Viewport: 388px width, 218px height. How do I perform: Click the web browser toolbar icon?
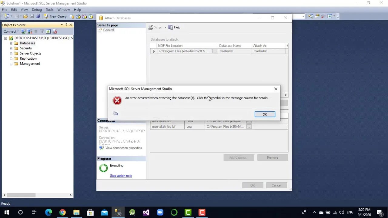(329, 16)
